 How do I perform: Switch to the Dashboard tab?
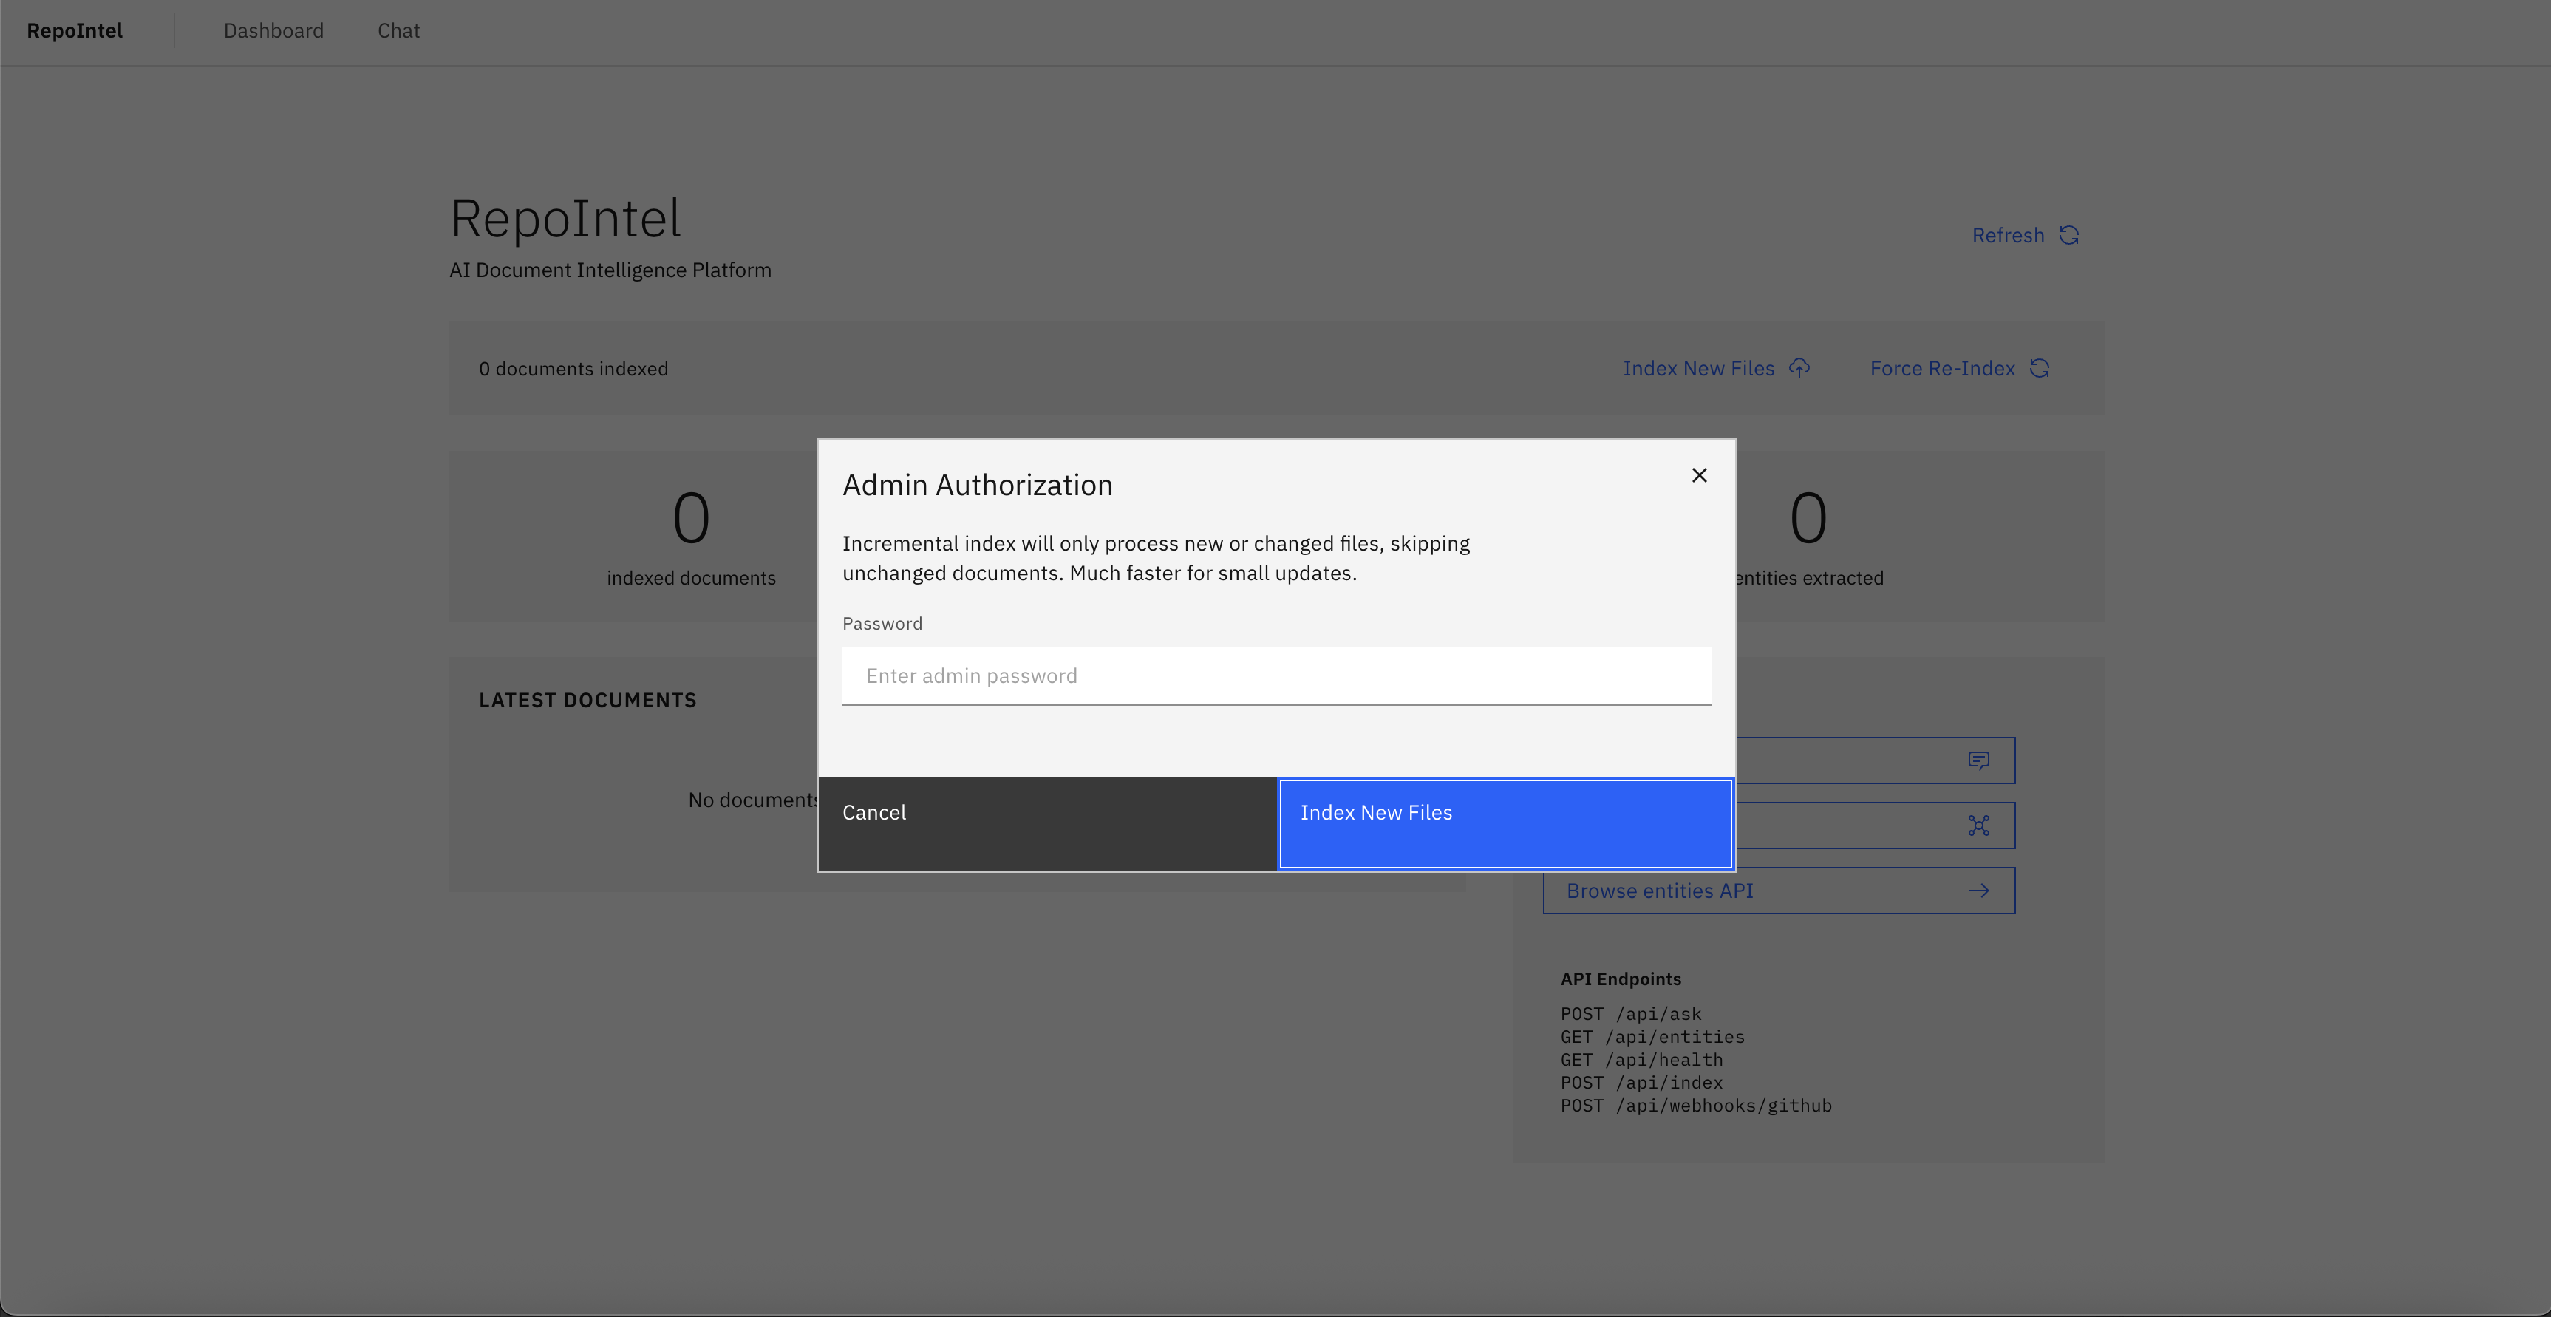[273, 31]
